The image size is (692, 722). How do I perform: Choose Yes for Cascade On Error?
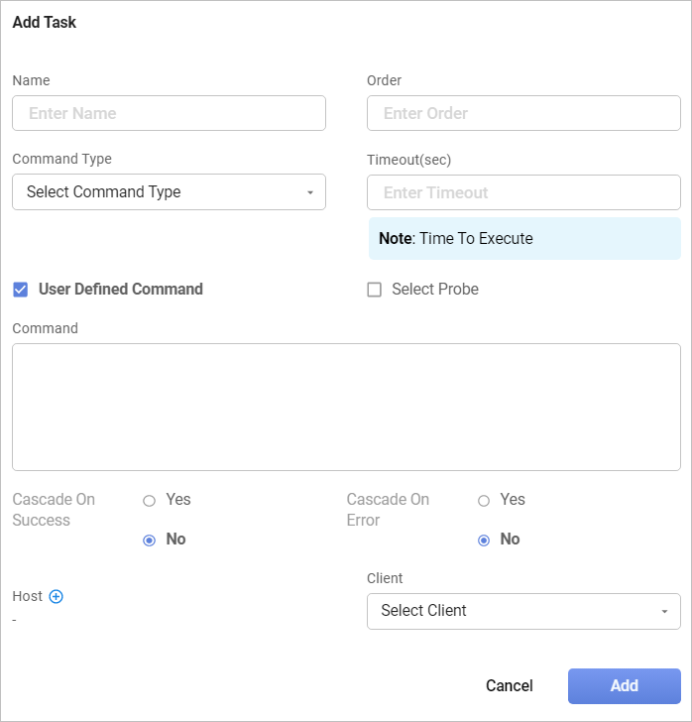(484, 501)
